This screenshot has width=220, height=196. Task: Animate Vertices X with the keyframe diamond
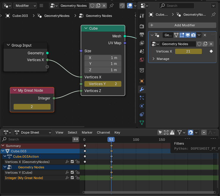[211, 51]
